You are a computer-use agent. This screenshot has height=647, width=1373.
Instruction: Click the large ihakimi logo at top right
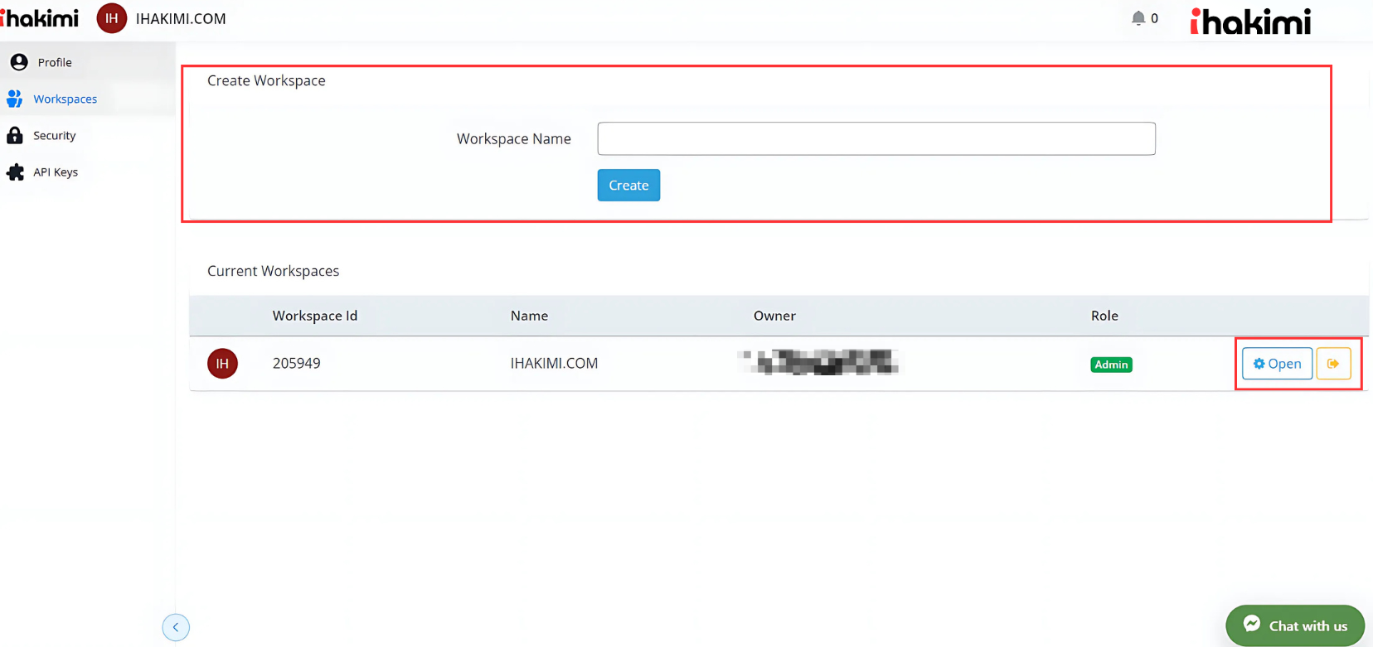click(x=1250, y=22)
